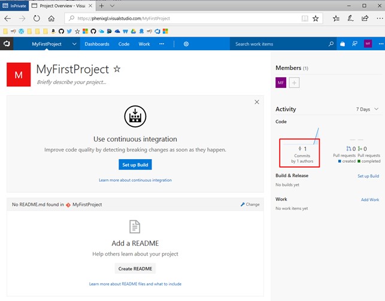Click the Set up Build button
The height and width of the screenshot is (301, 385).
tap(135, 165)
